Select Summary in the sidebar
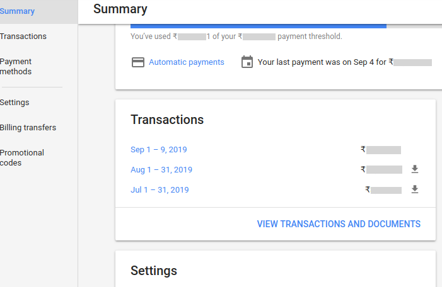This screenshot has height=287, width=442. [x=17, y=11]
